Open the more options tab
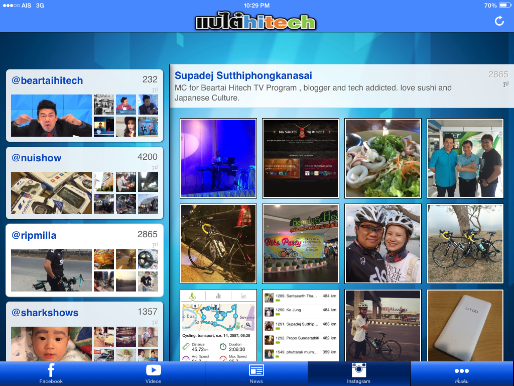The image size is (514, 386). click(x=461, y=374)
